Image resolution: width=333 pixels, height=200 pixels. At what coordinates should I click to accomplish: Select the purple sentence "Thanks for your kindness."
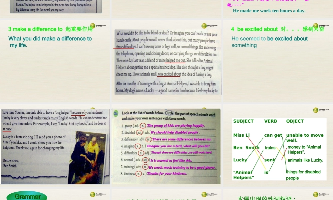167,174
